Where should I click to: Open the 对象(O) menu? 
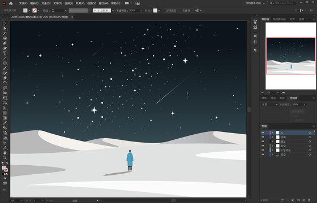pyautogui.click(x=46, y=3)
